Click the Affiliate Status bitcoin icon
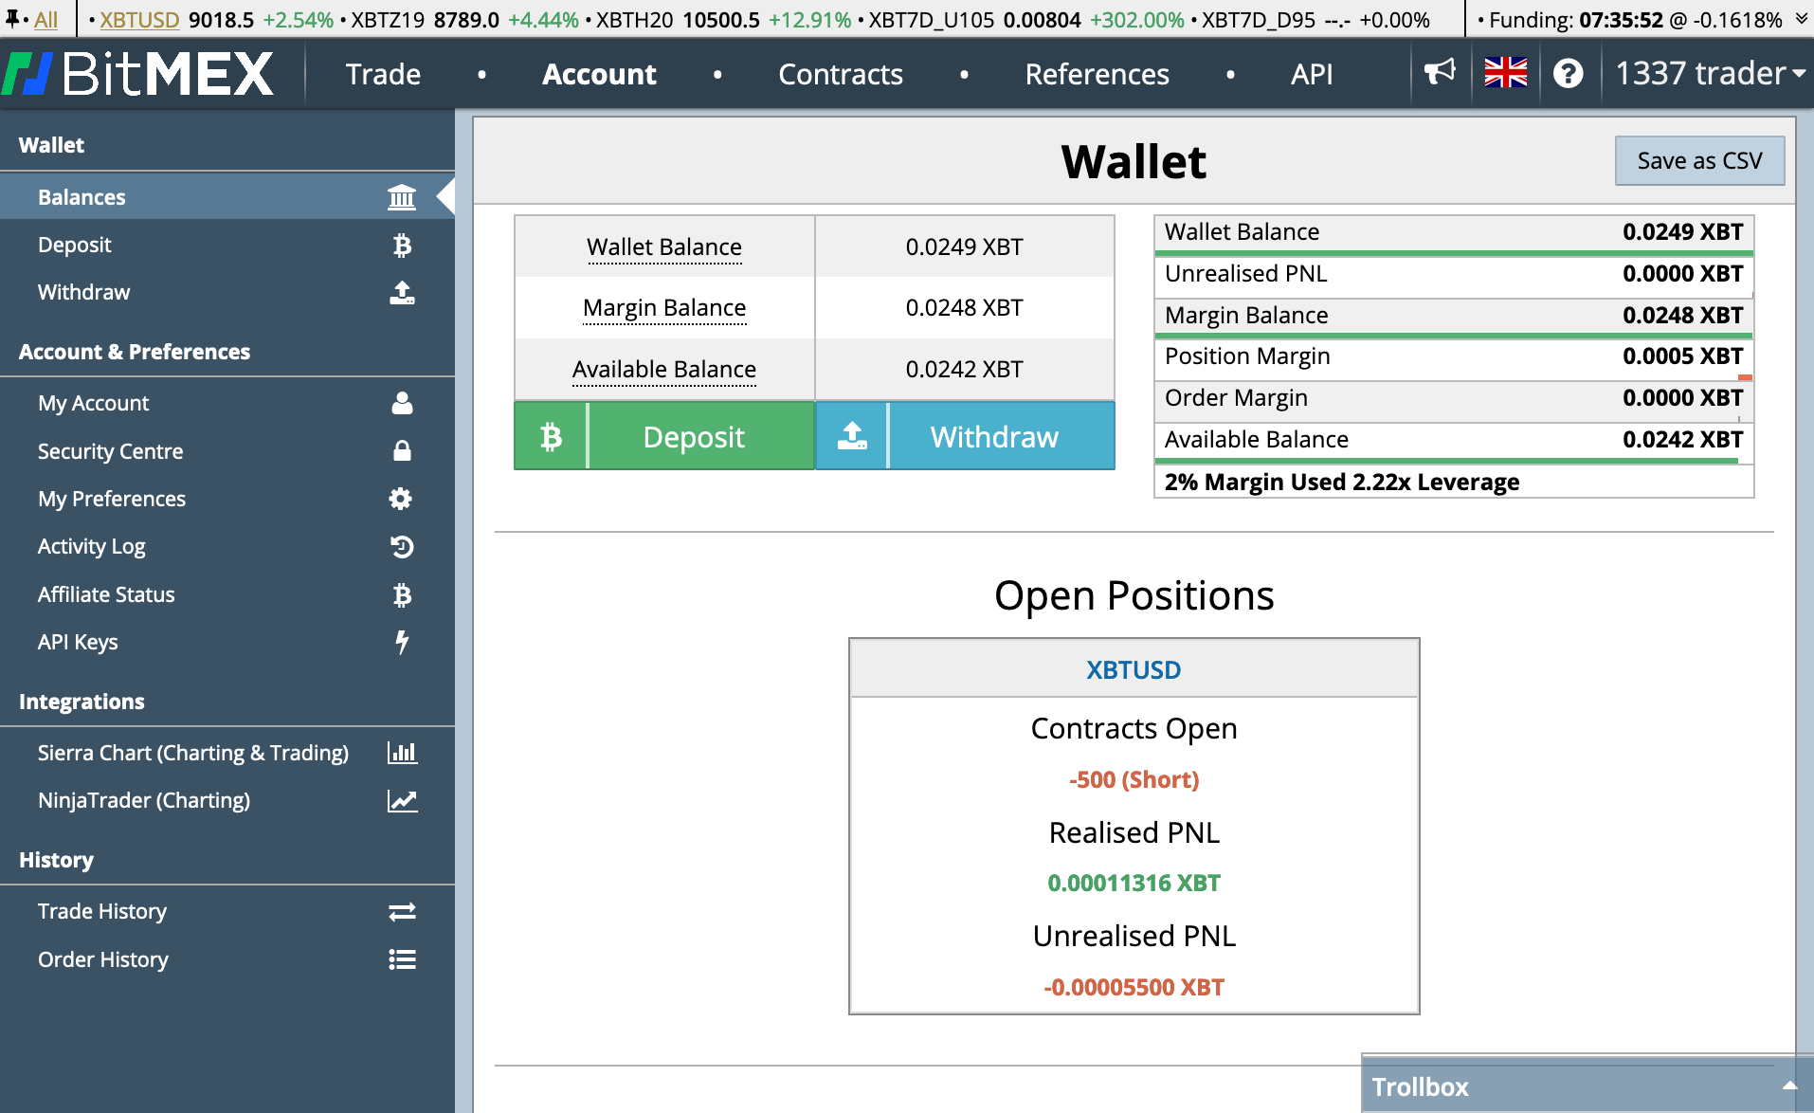This screenshot has width=1814, height=1113. point(402,594)
